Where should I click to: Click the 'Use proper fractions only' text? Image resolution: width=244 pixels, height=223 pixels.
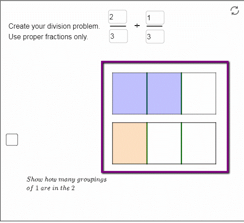pos(48,37)
